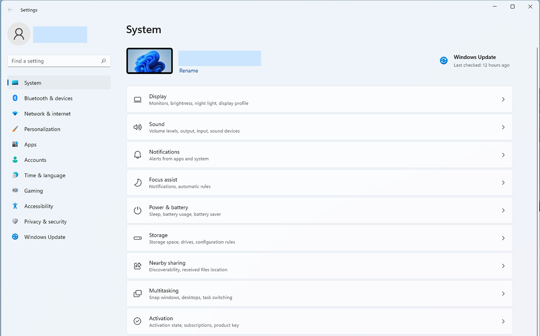Open Storage space and drives settings
540x336 pixels.
point(320,238)
